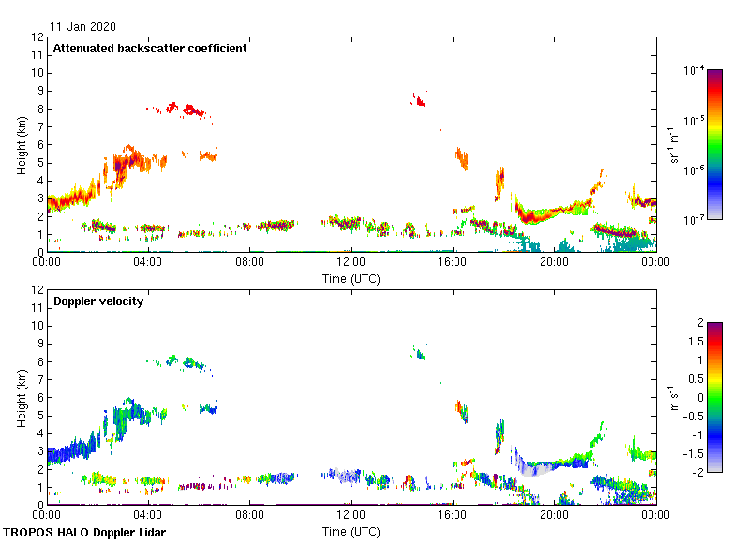Click the 10⁻⁷ label on the backscatter color bar
Screen dimensions: 731x543
click(694, 220)
